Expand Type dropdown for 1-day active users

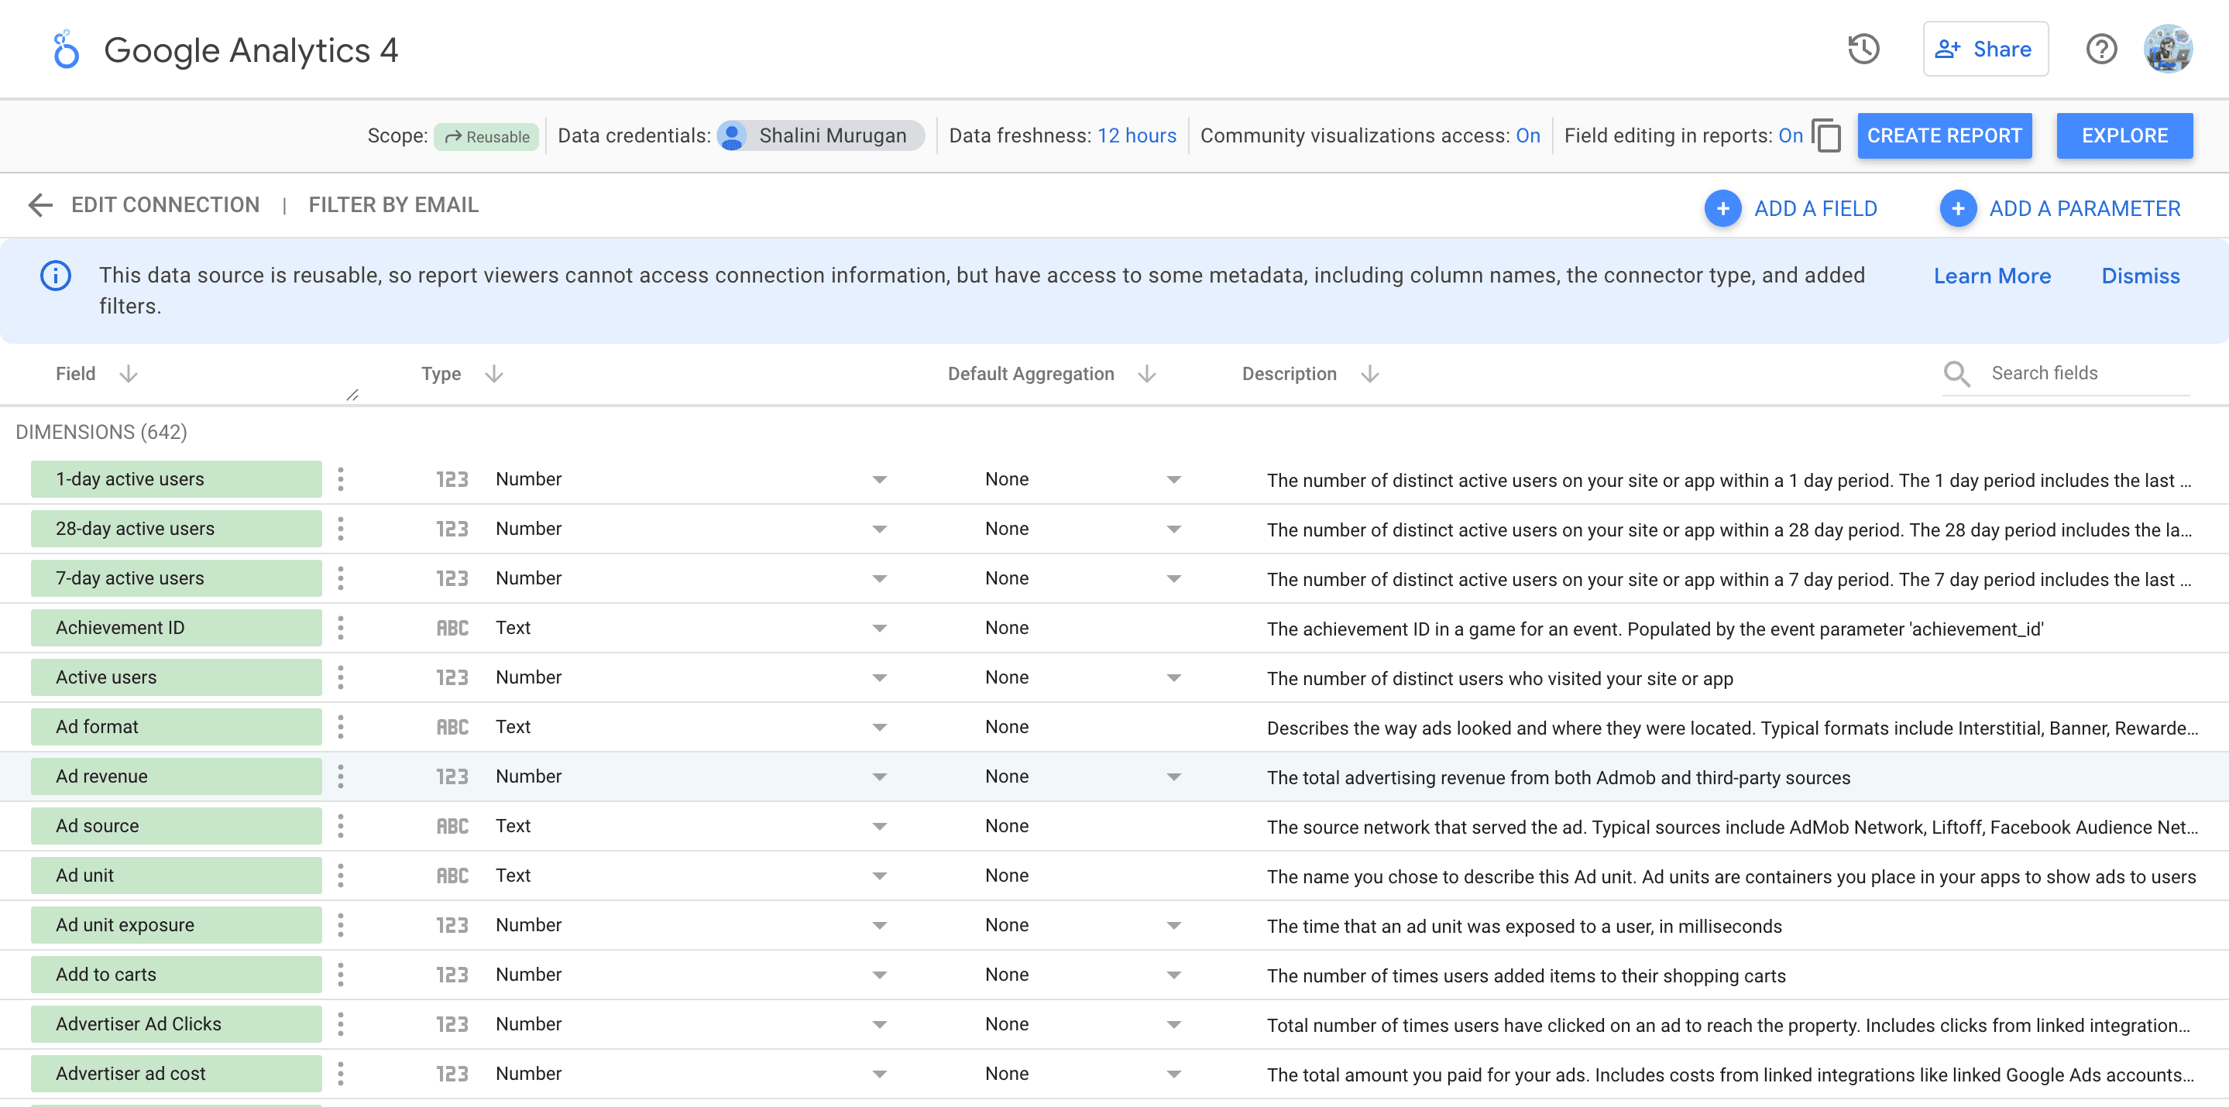tap(879, 480)
